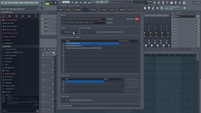Click the microphone recording icon in toolbar
The image size is (201, 113).
click(163, 3)
